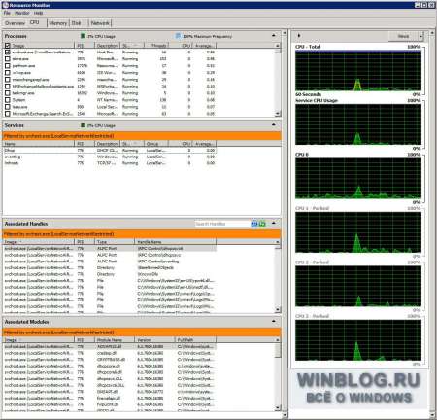
Task: Uncheck the svchost.exe process checkbox
Action: click(x=8, y=52)
